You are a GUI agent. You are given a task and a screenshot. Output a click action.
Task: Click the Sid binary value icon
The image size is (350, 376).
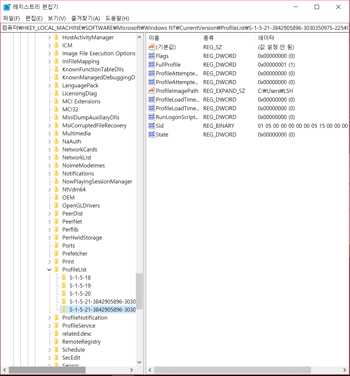(152, 126)
